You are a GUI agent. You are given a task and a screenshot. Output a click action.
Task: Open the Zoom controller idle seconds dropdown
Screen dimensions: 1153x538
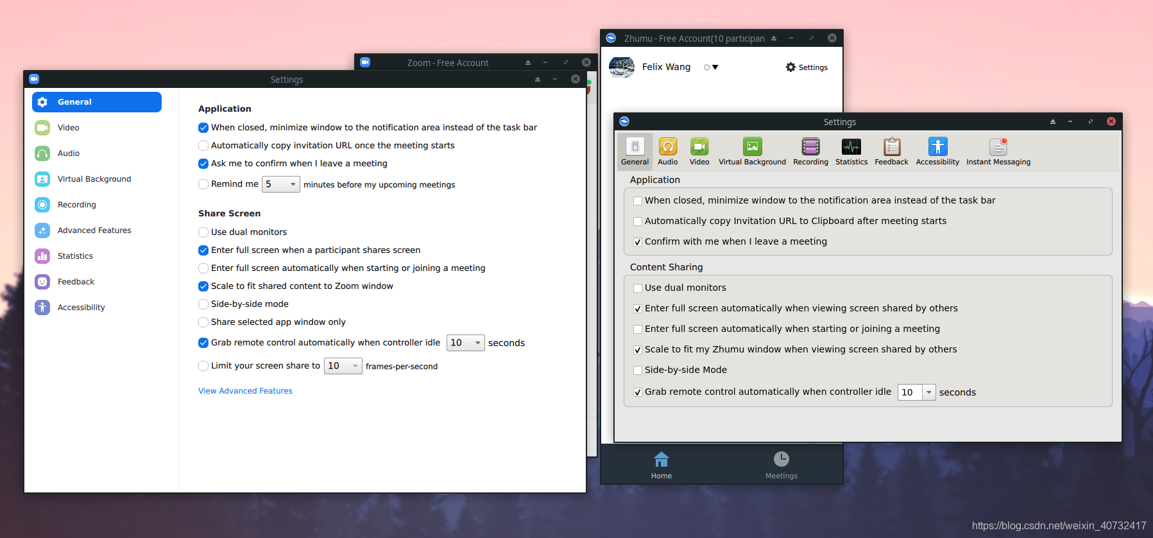coord(466,343)
